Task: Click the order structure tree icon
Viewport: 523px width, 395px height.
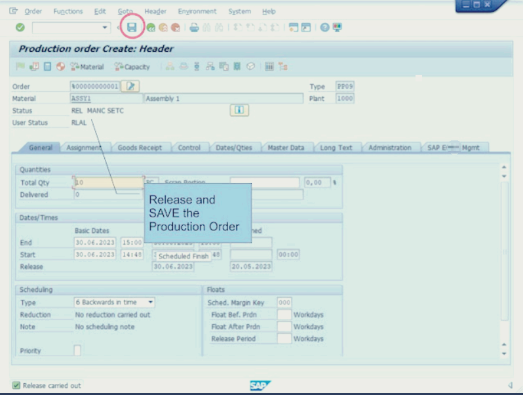Action: pyautogui.click(x=283, y=66)
